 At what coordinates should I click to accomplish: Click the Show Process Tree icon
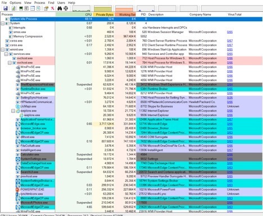pos(26,8)
